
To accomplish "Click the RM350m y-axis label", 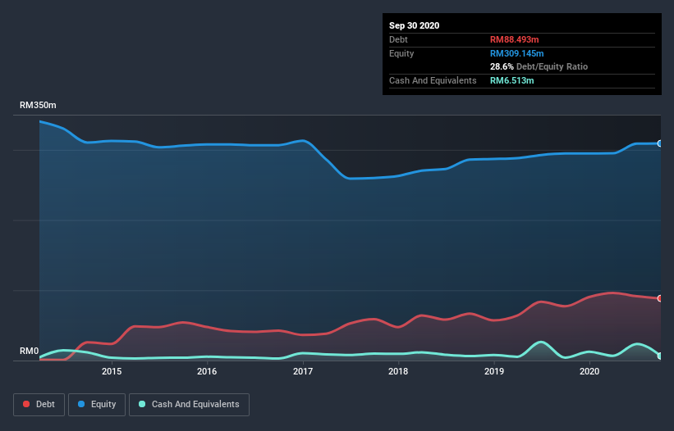I will (38, 105).
